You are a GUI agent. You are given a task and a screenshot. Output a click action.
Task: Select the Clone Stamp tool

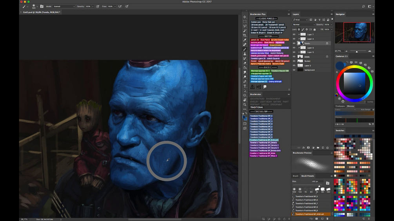pos(245,54)
